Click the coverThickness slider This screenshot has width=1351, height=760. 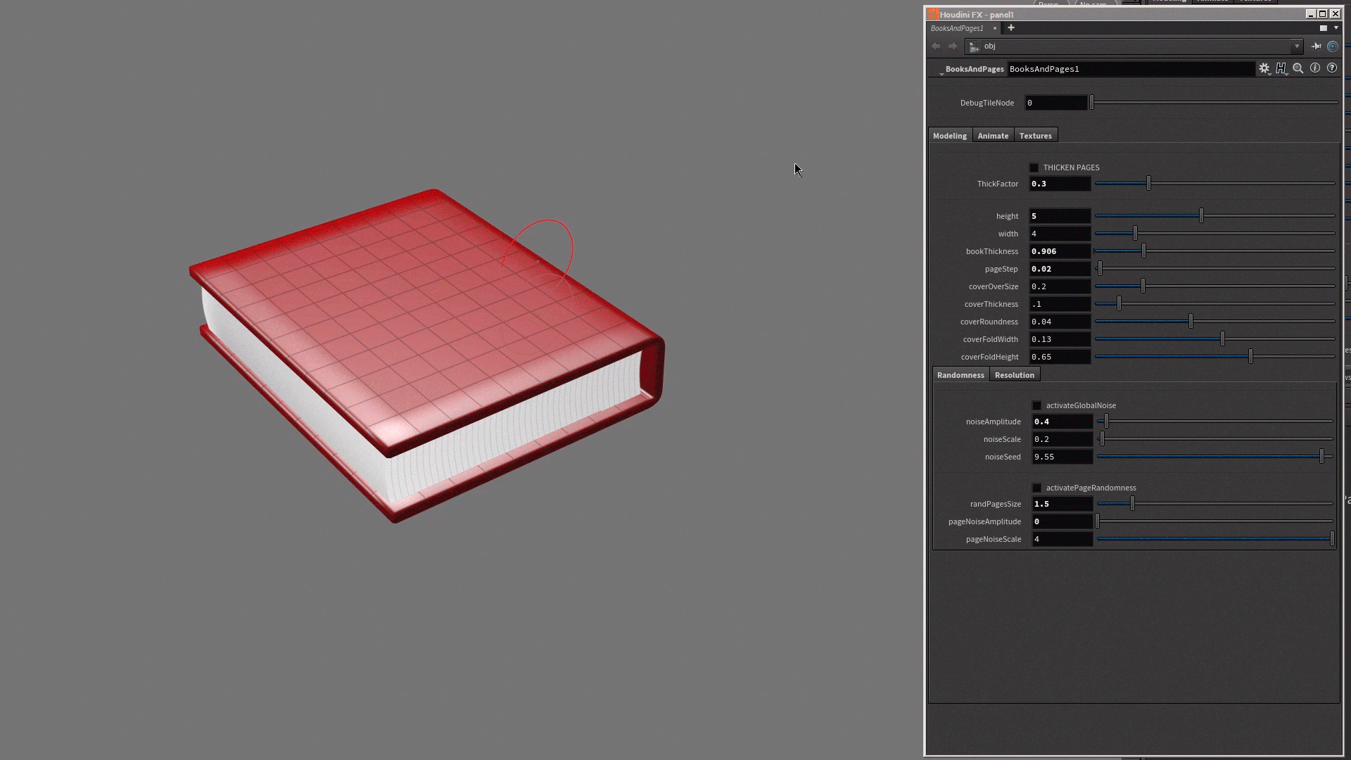coord(1215,304)
